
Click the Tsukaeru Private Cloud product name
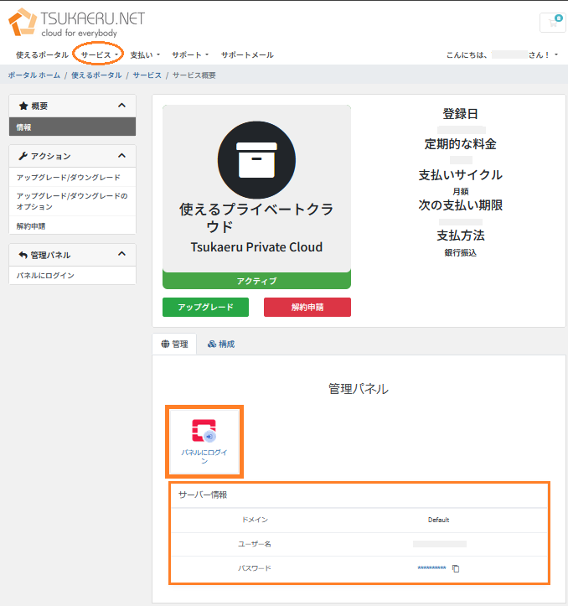point(256,247)
